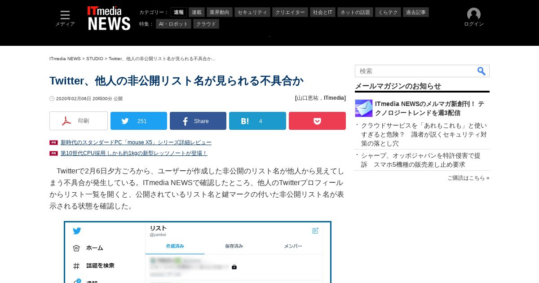Screen dimensions: 539x283
Task: Open the メディア hamburger menu
Action: (65, 18)
